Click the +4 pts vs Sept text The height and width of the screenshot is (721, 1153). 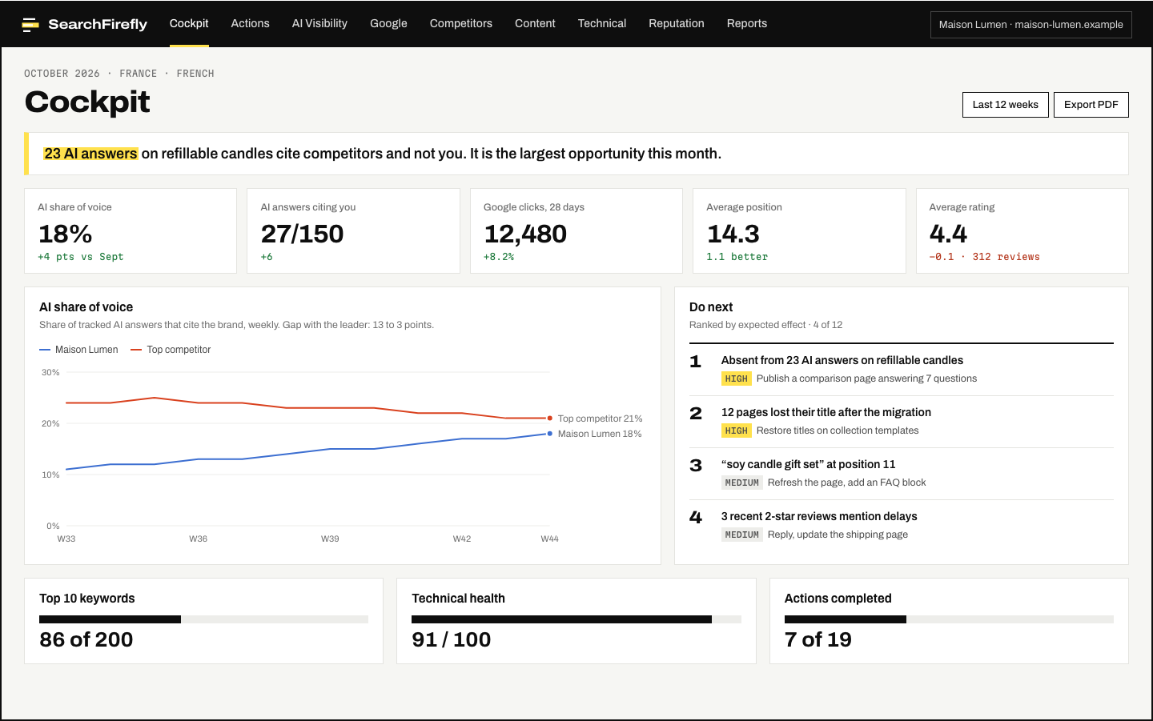coord(80,257)
